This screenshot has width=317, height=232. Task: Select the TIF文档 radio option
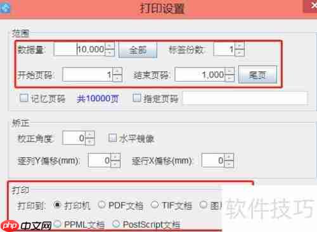155,204
